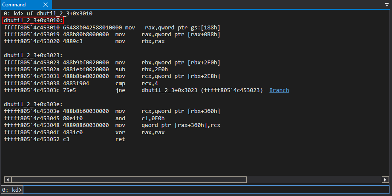
Task: Click the dbutil_2_3+0x3023 block label
Action: (33, 55)
